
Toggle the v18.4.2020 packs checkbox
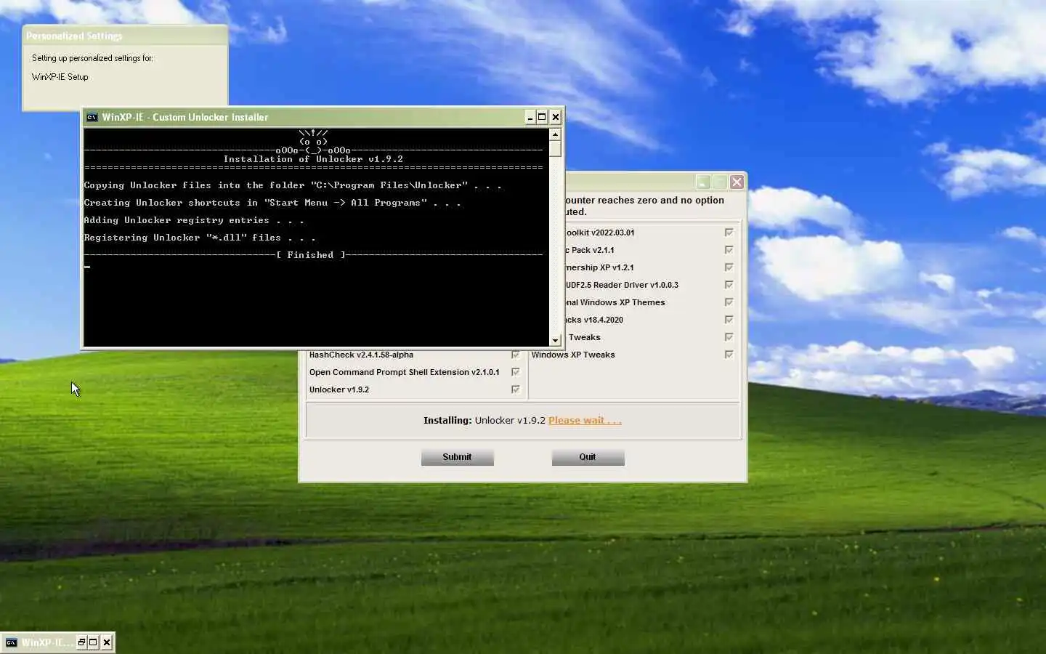[729, 320]
